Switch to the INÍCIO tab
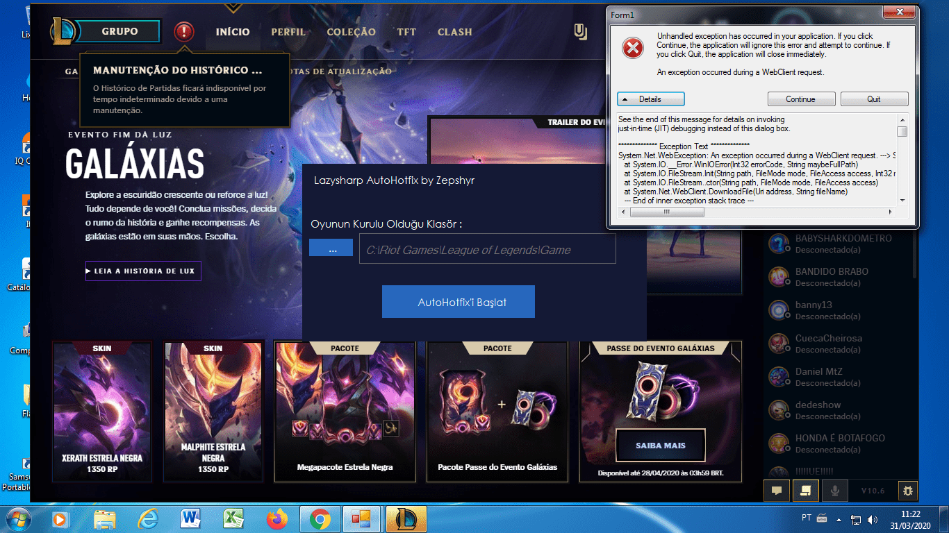This screenshot has width=949, height=533. pyautogui.click(x=233, y=32)
